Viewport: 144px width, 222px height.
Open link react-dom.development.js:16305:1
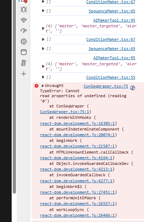click(77, 123)
